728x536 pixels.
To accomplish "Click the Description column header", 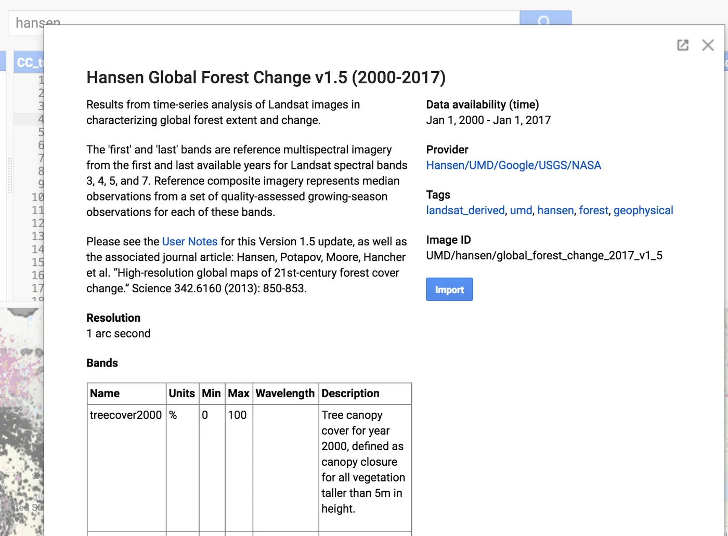I will [365, 394].
